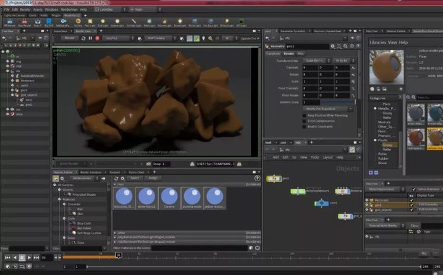Select Rubber in the Categories list

(383, 158)
